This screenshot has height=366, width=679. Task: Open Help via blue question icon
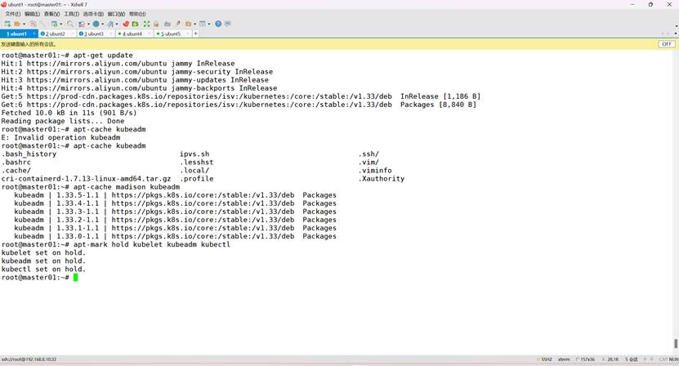coord(218,24)
